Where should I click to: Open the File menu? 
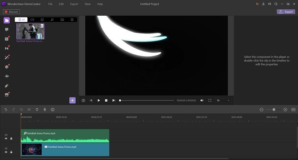[50, 4]
